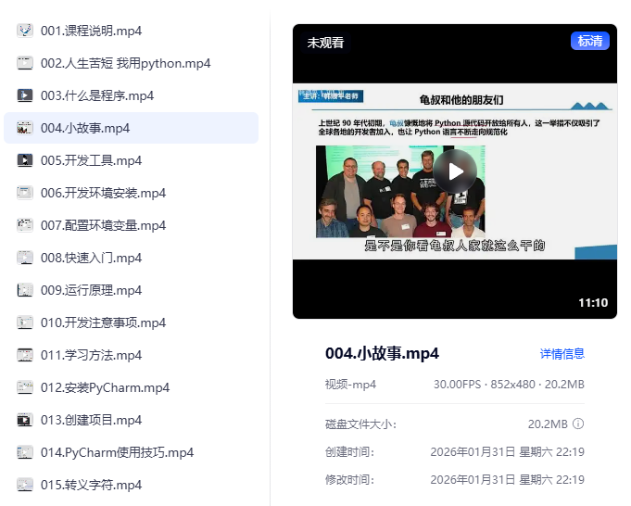Click the thumbnail icon of 010.开发注意事项.mp4
Viewport: 631px width, 506px height.
(24, 323)
